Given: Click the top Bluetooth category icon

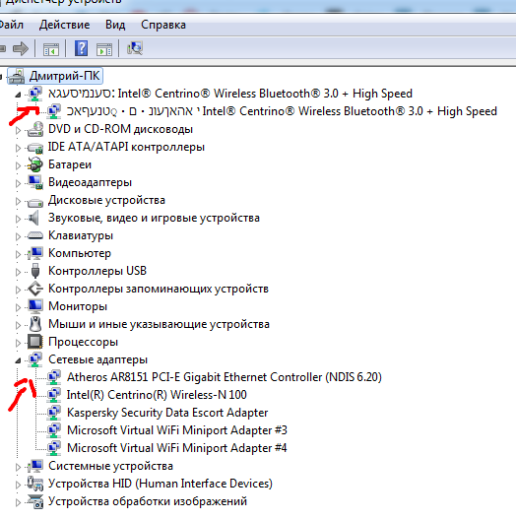Looking at the screenshot, I should click(35, 94).
